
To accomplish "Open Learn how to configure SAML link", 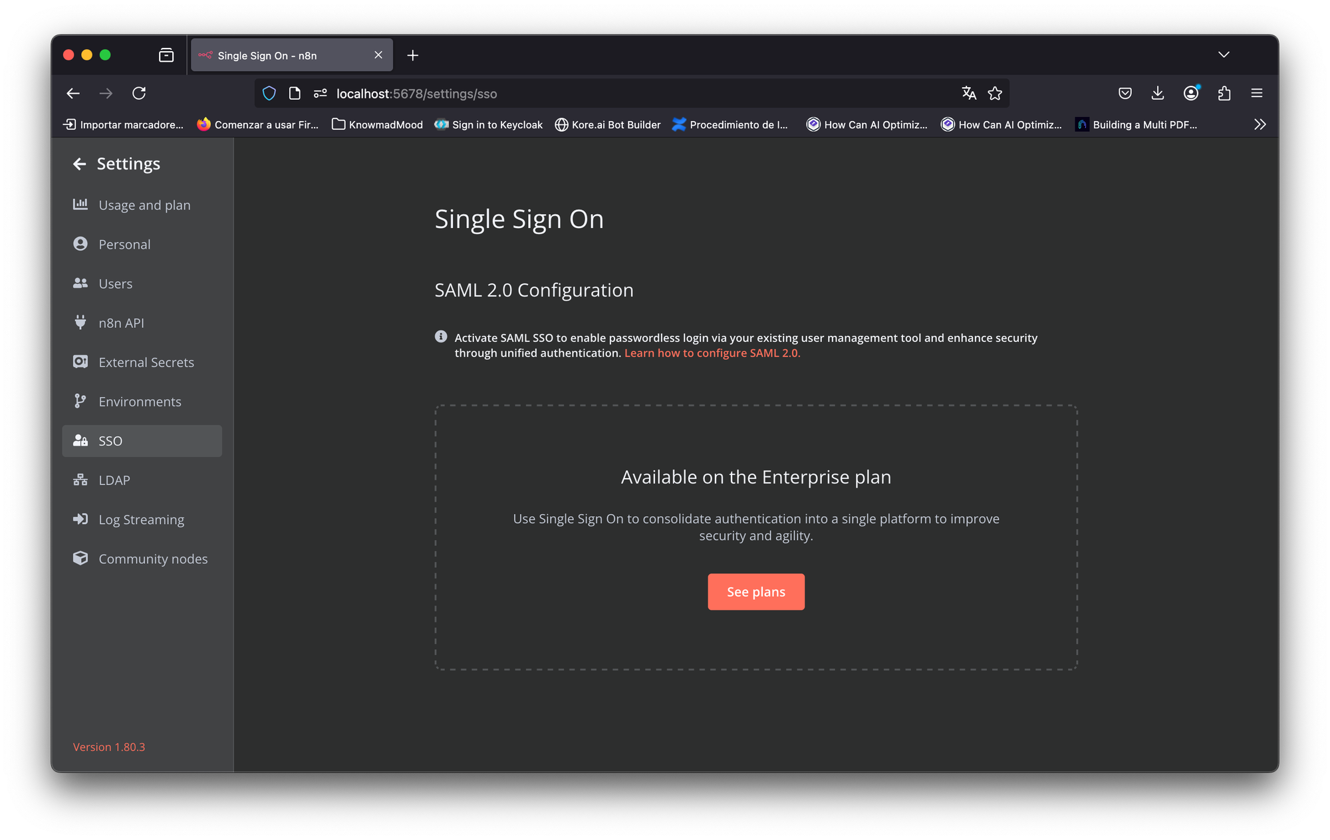I will [x=712, y=353].
